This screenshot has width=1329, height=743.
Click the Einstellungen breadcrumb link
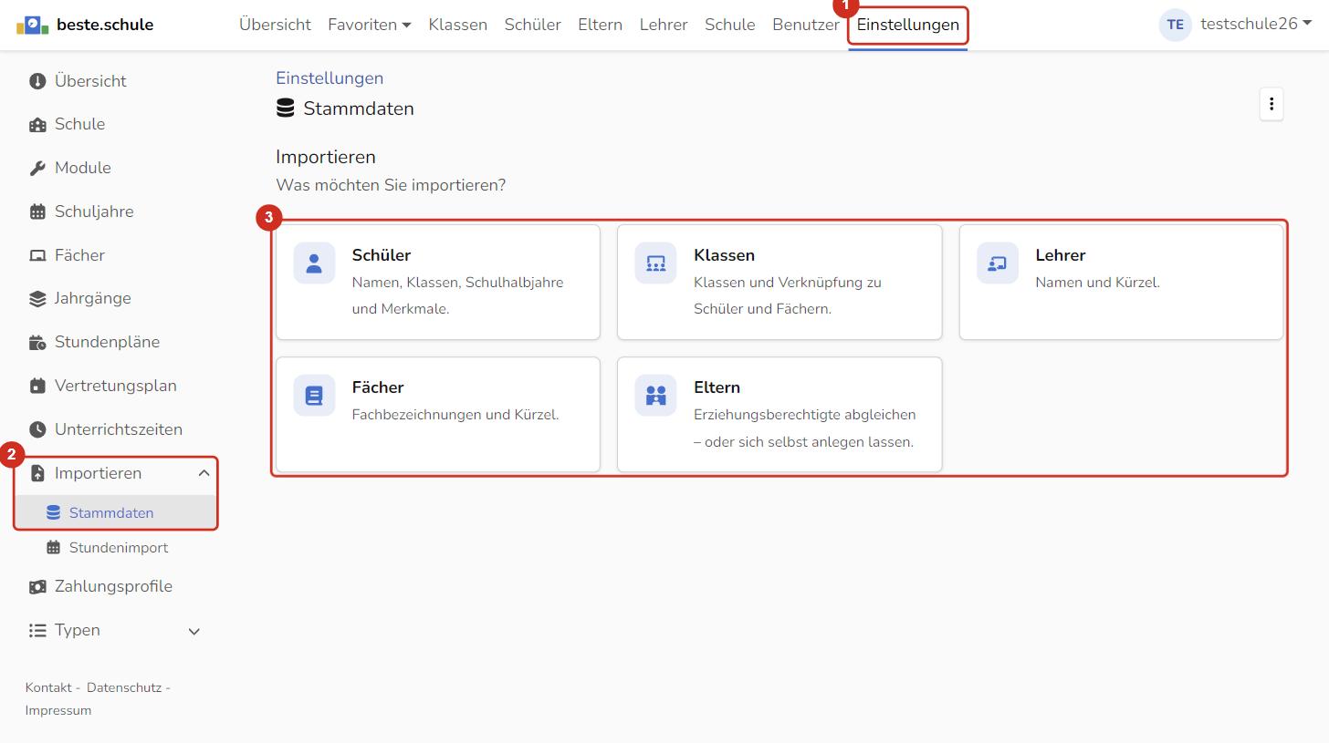pos(330,78)
